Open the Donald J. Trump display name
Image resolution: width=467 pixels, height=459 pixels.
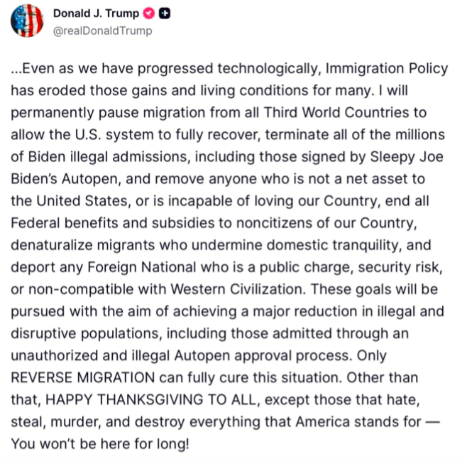tap(96, 13)
